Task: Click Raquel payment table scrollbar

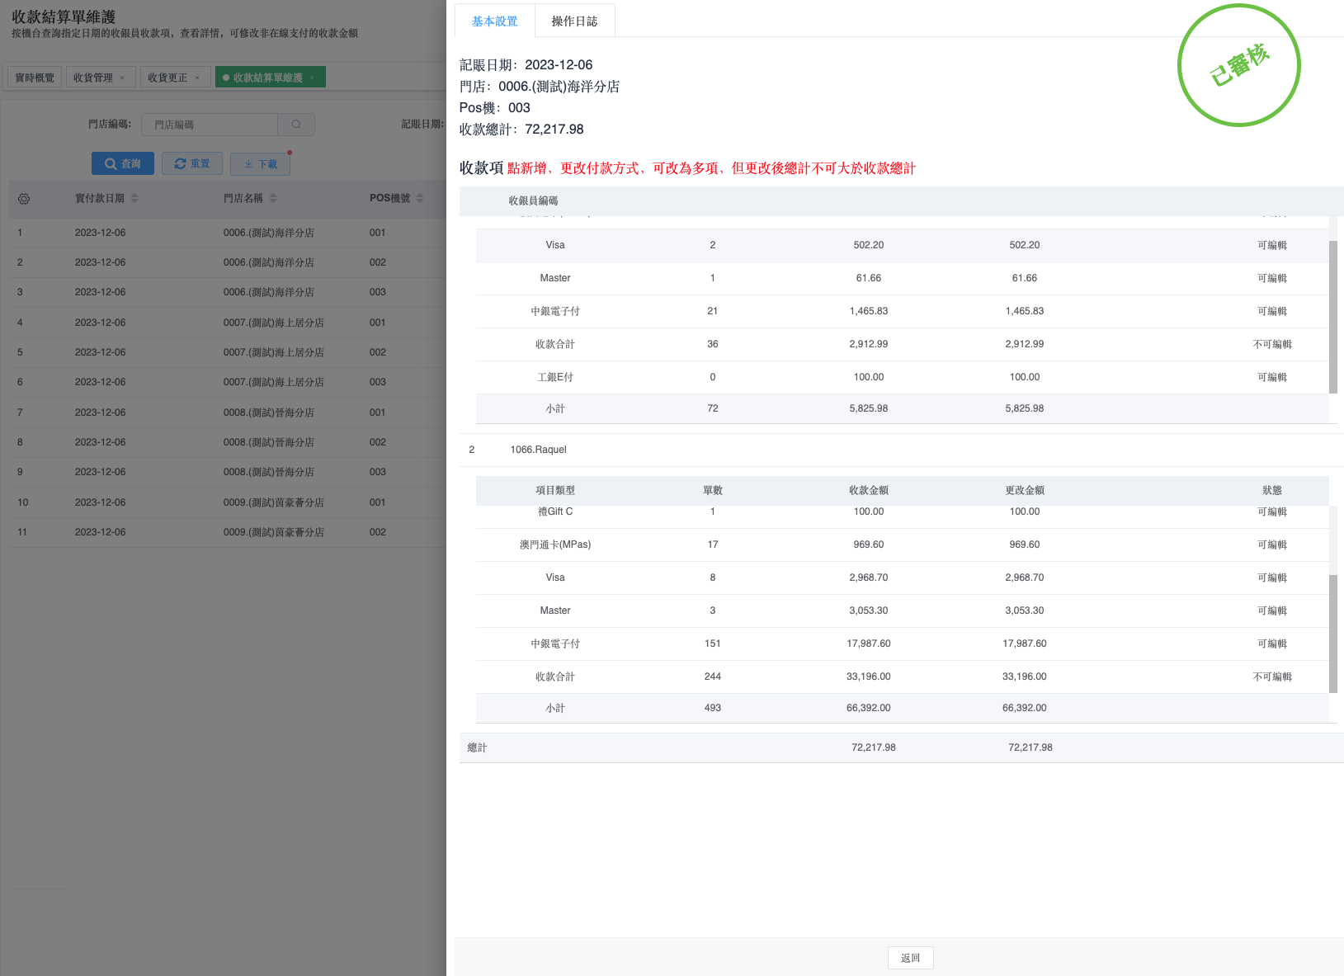Action: (1332, 633)
